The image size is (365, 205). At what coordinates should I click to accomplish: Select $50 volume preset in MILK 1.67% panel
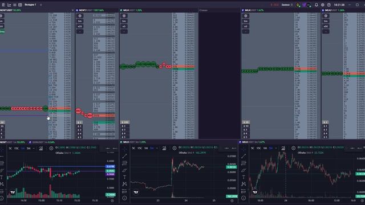pyautogui.click(x=246, y=126)
